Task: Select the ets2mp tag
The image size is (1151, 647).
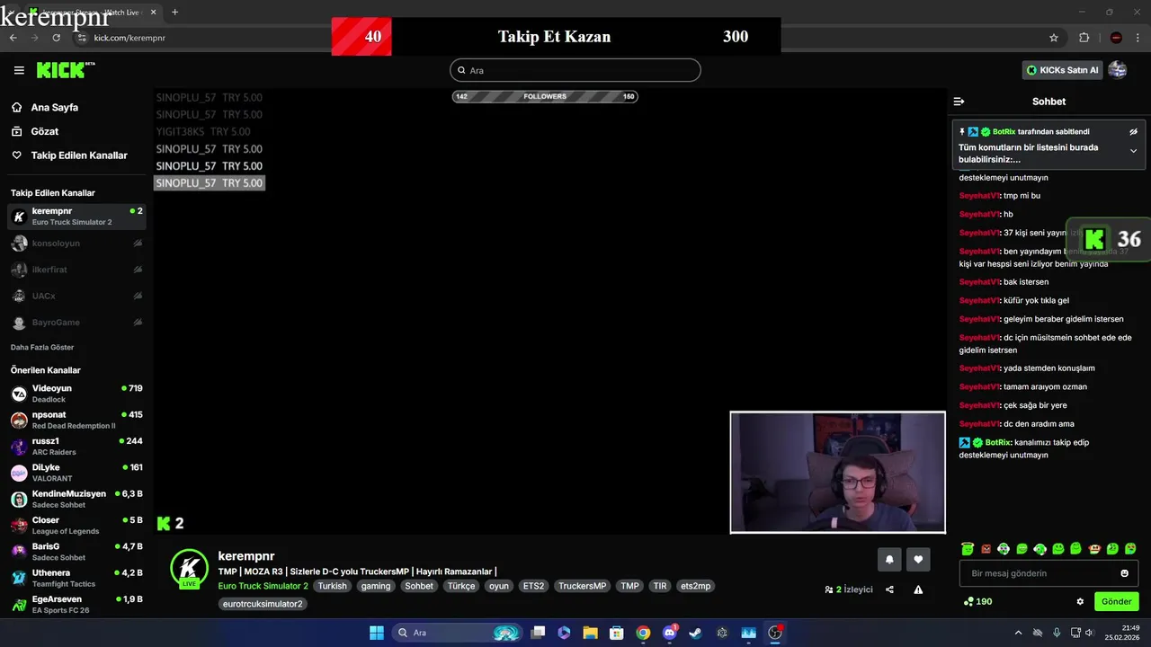Action: 695,586
